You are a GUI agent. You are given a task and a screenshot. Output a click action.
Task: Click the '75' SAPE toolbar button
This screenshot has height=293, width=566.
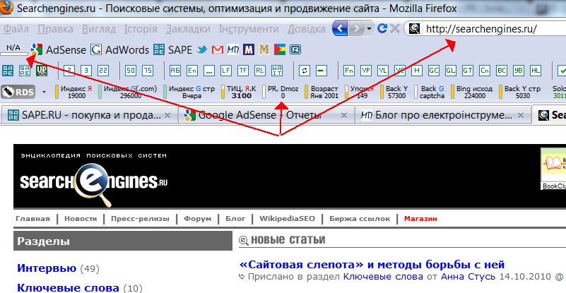pyautogui.click(x=148, y=71)
